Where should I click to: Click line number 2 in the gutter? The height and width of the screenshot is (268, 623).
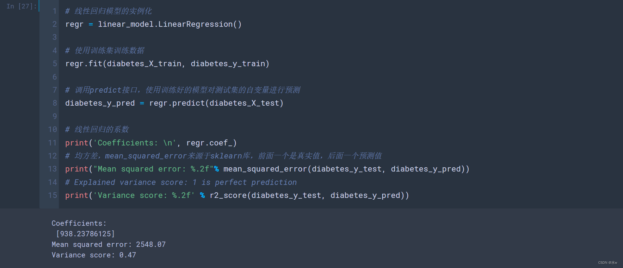55,24
